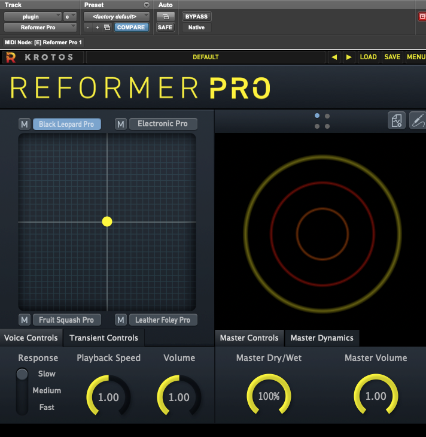Toggle automation SAFE mode
Viewport: 426px width, 437px height.
[x=165, y=28]
